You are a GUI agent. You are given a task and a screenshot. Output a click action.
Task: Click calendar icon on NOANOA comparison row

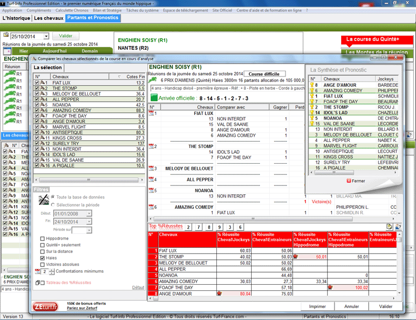click(151, 190)
